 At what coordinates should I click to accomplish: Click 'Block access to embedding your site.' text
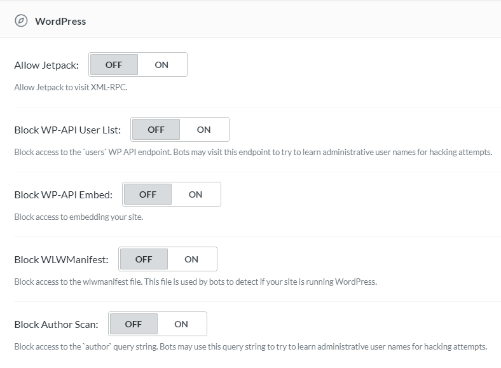click(79, 217)
